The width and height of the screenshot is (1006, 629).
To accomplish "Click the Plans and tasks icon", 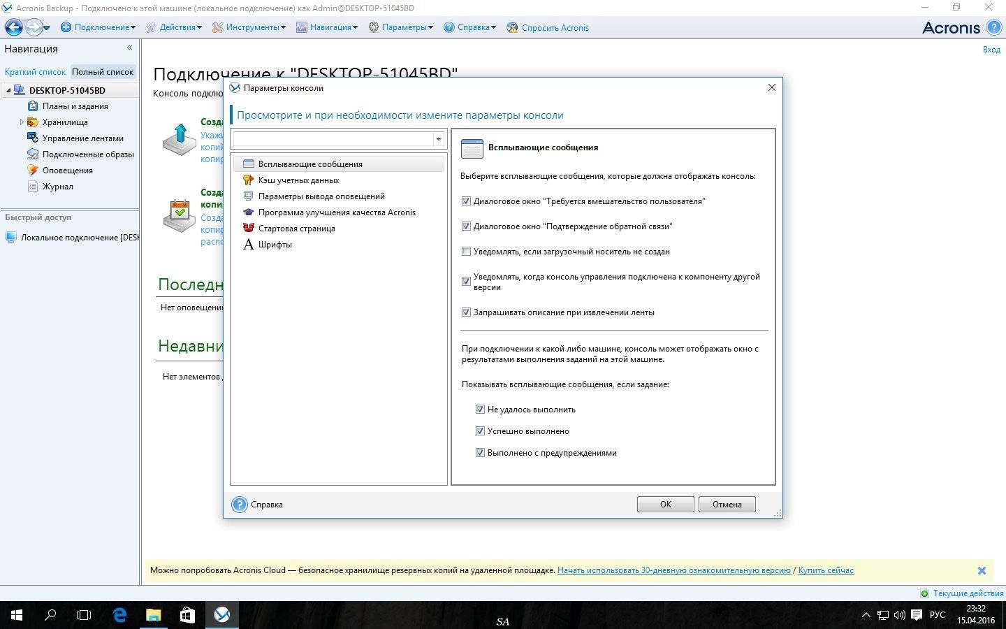I will pos(32,106).
